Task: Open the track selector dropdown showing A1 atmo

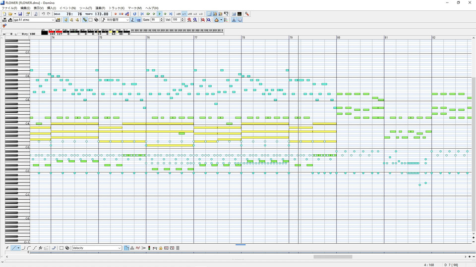Action: click(x=34, y=20)
